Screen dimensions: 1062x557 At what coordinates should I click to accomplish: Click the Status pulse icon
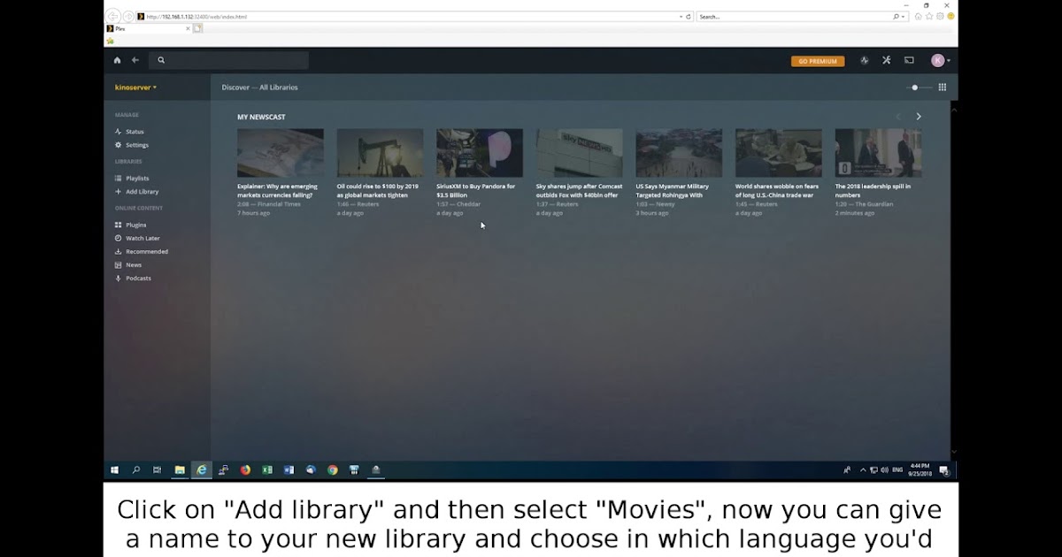[x=118, y=132]
